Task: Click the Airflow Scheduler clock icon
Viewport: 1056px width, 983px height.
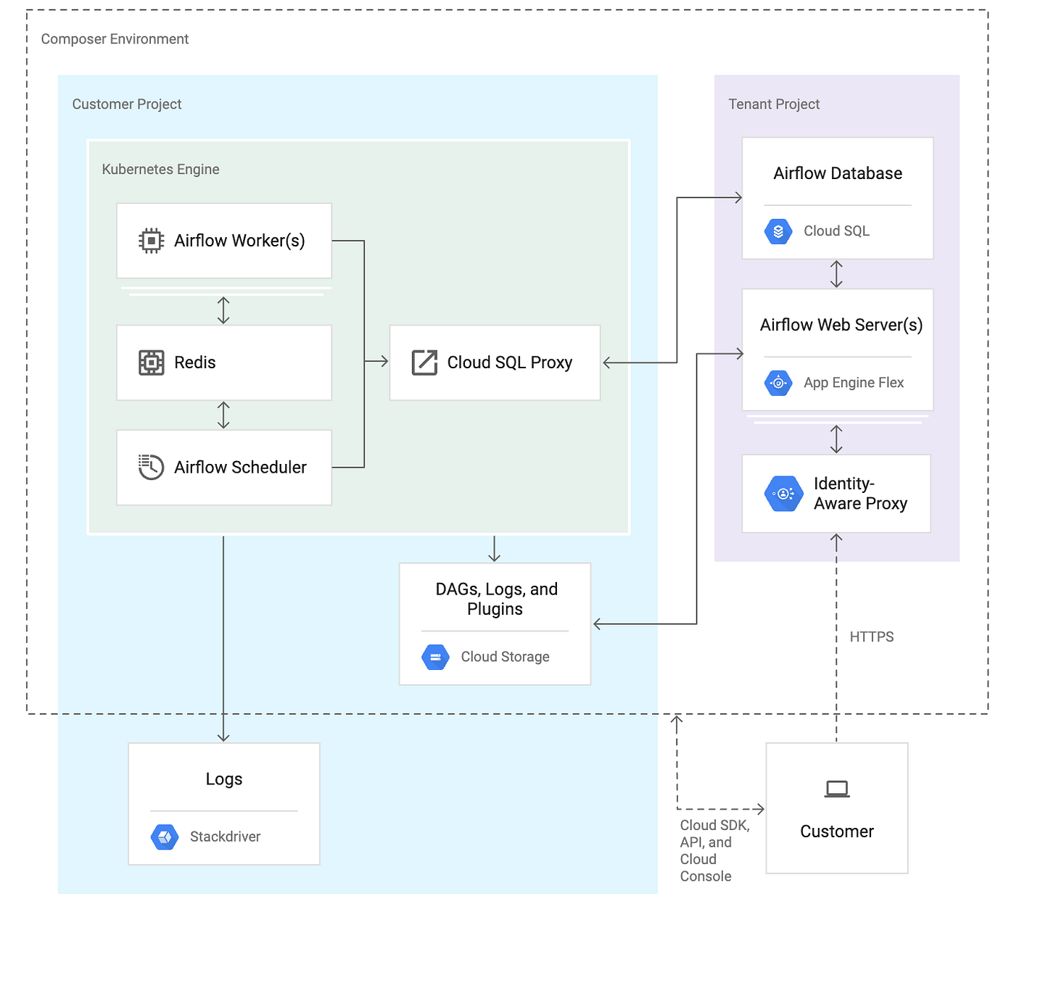Action: [x=151, y=467]
